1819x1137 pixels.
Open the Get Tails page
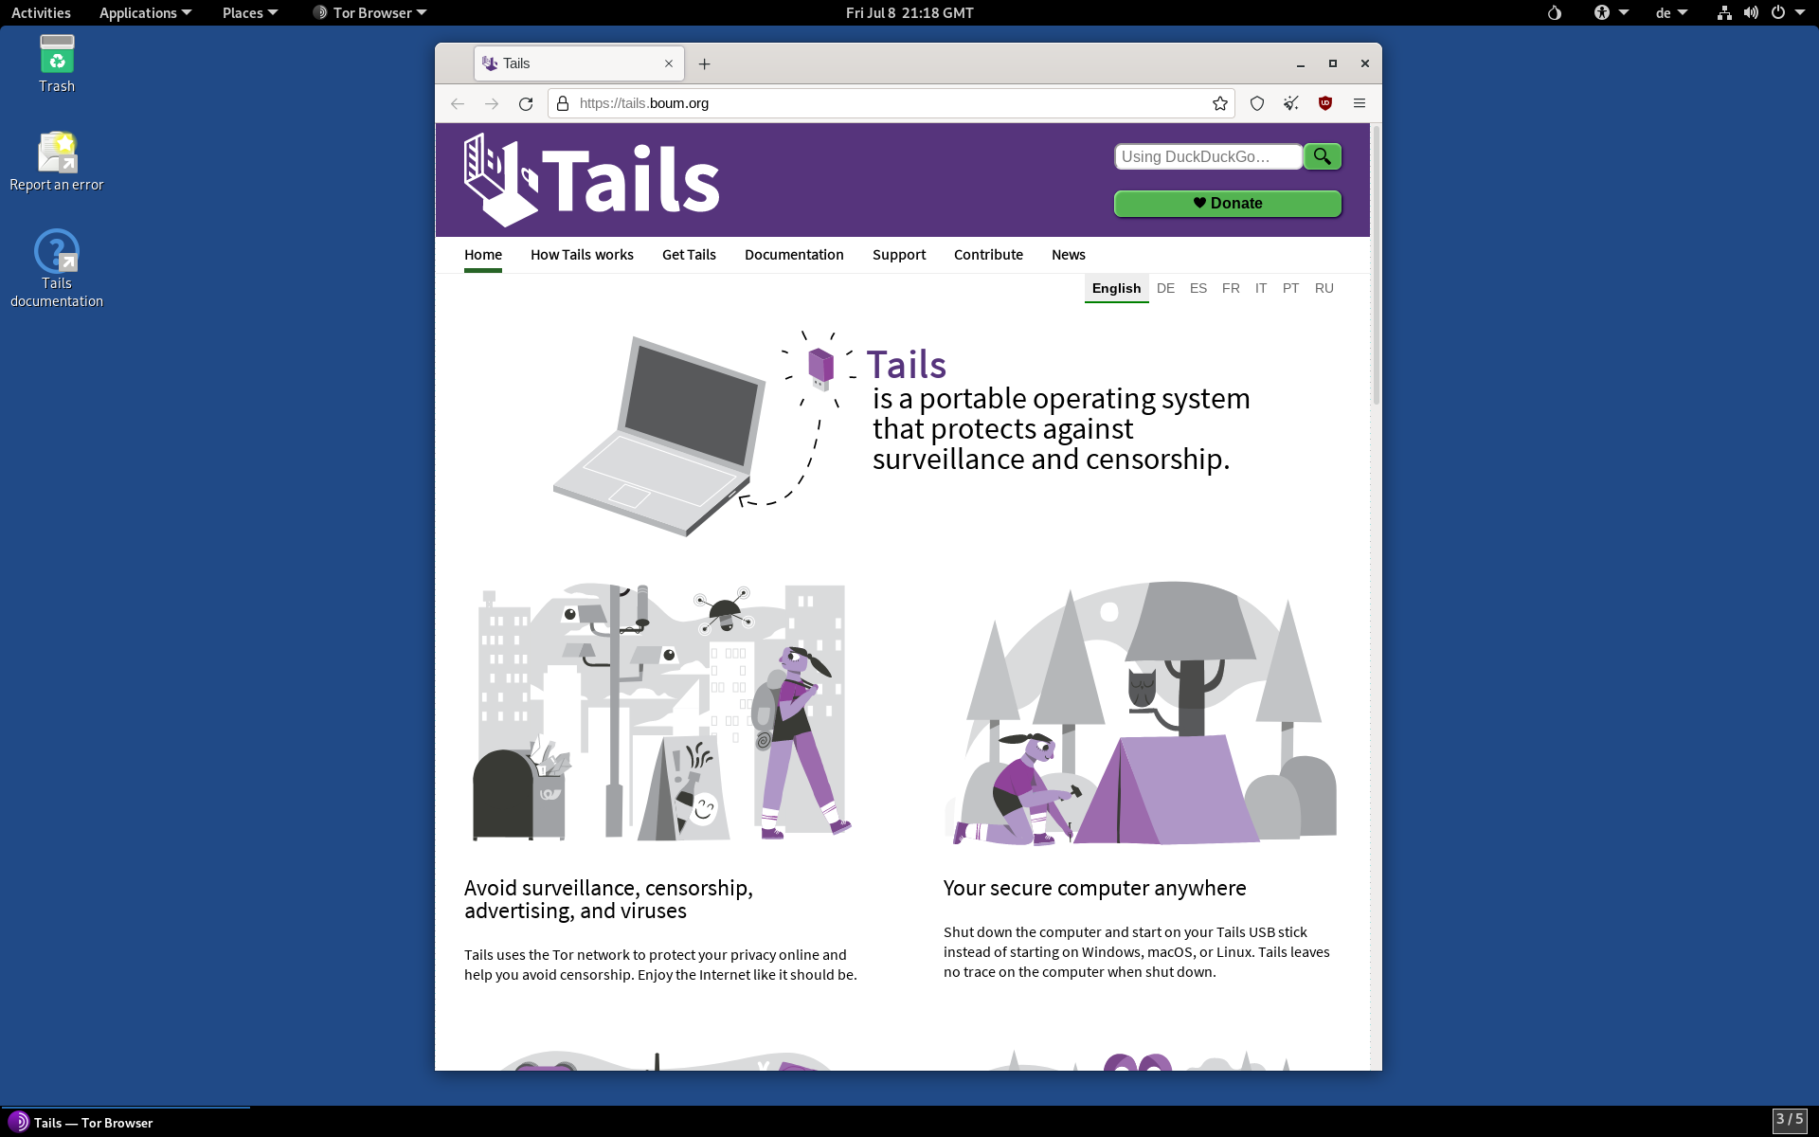(689, 255)
